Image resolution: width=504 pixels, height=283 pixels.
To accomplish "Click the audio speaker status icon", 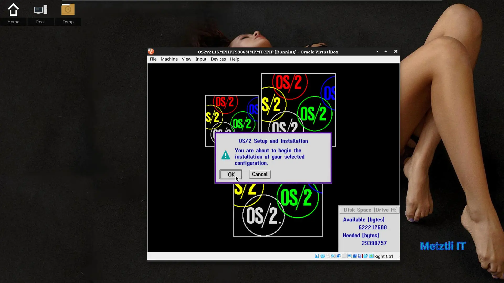I will point(333,256).
